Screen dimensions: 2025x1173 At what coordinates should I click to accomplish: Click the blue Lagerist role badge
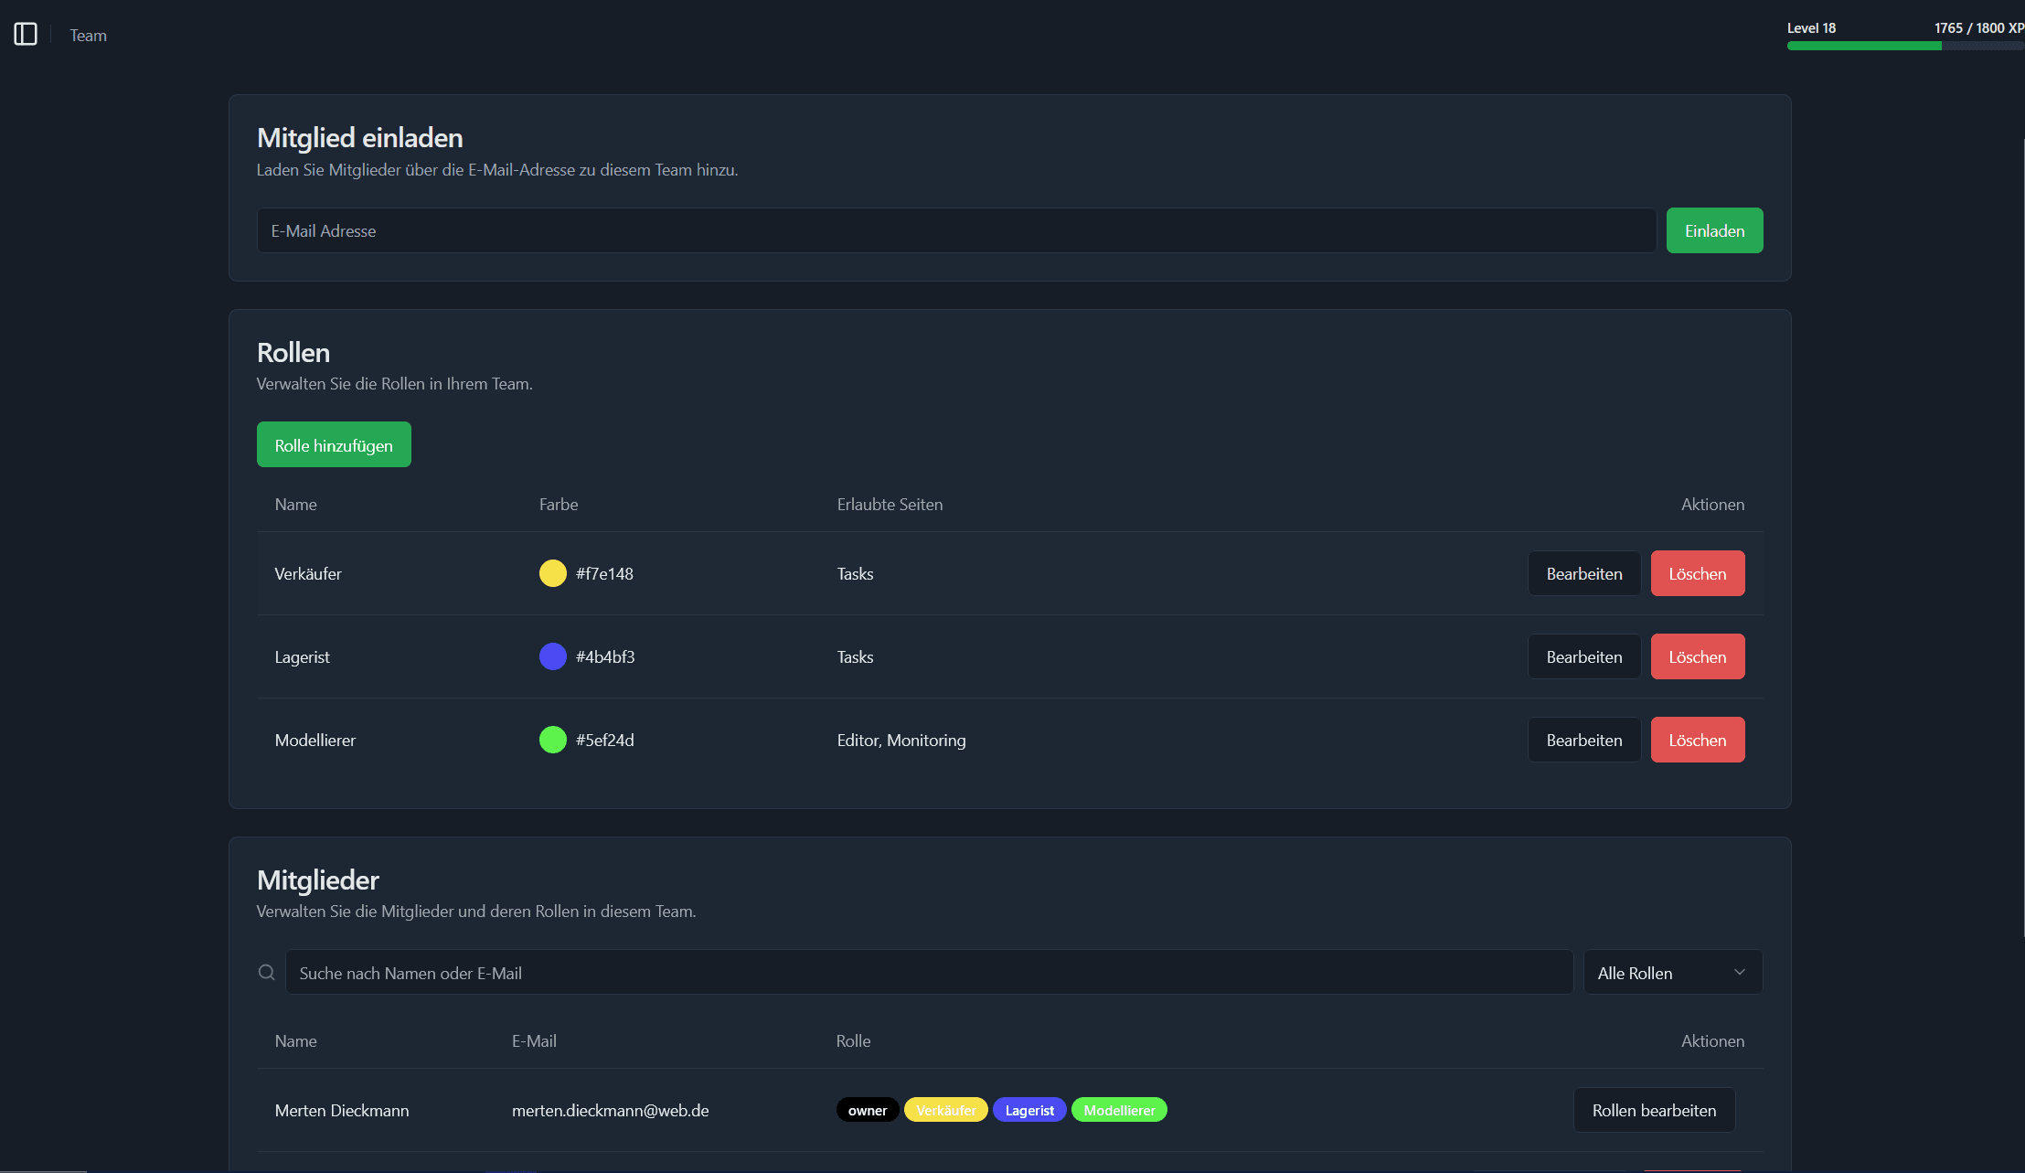(x=1029, y=1110)
